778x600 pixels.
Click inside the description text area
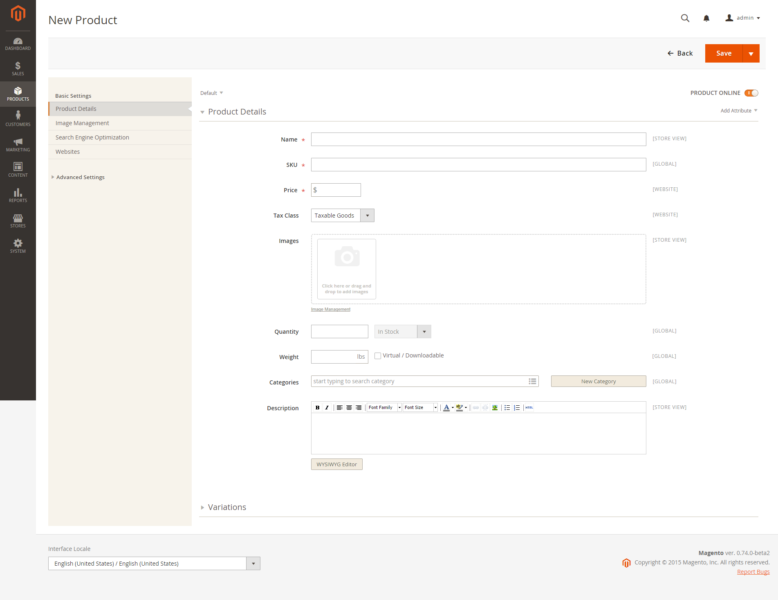pos(478,434)
